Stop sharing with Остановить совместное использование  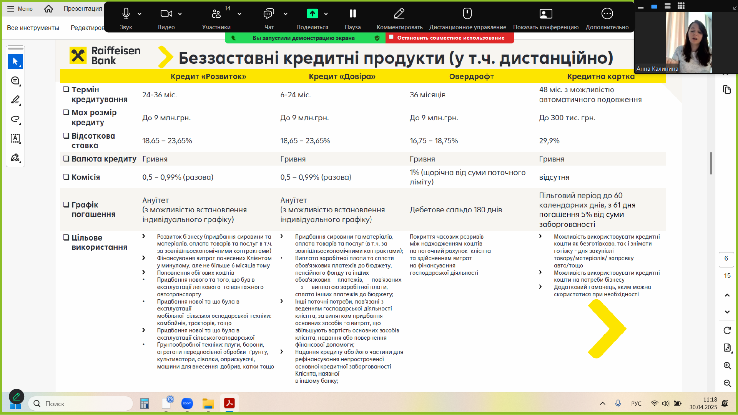450,38
